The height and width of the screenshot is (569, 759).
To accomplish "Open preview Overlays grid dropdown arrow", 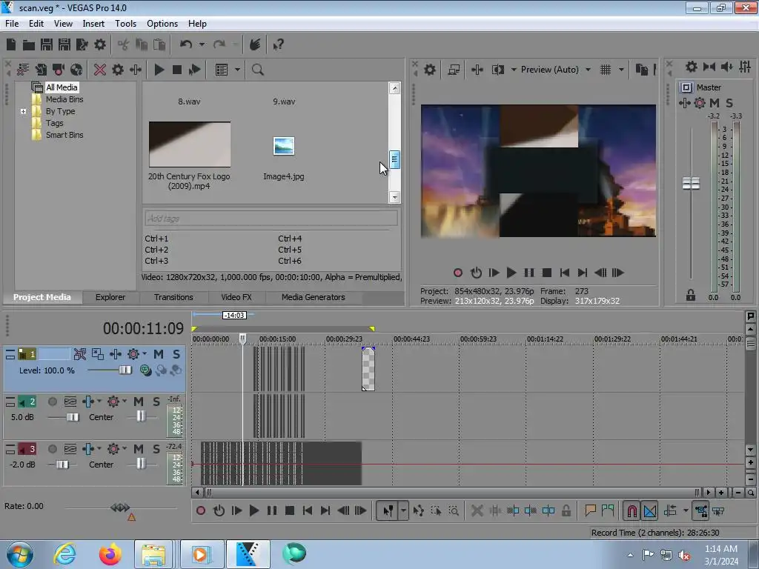I will (x=621, y=70).
